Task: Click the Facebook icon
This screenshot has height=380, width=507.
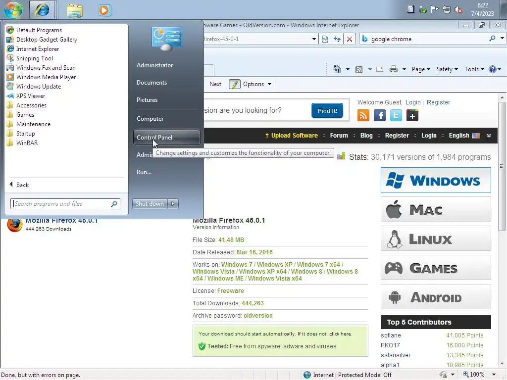Action: click(380, 115)
